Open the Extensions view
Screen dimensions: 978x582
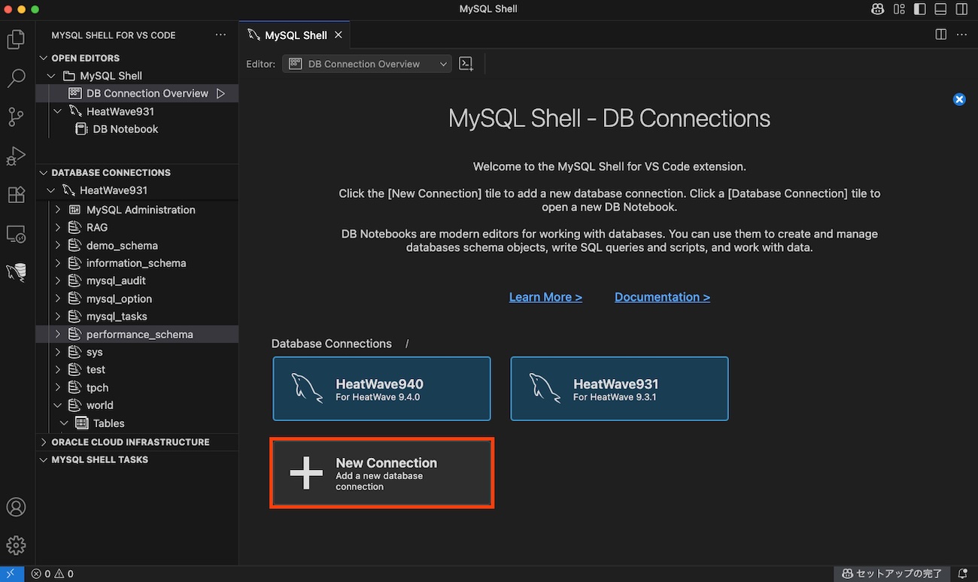(16, 195)
